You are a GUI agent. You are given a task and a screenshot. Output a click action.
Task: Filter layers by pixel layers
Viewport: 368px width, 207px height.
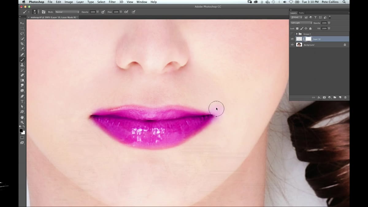point(306,17)
